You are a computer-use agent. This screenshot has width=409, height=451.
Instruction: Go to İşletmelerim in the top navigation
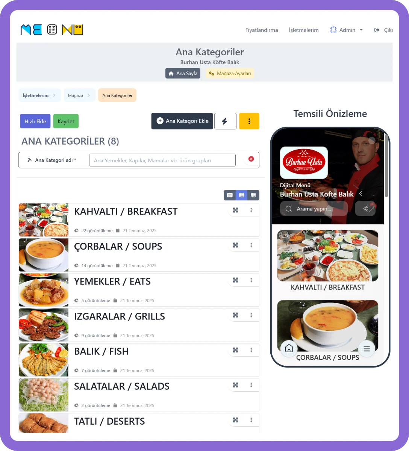coord(304,30)
